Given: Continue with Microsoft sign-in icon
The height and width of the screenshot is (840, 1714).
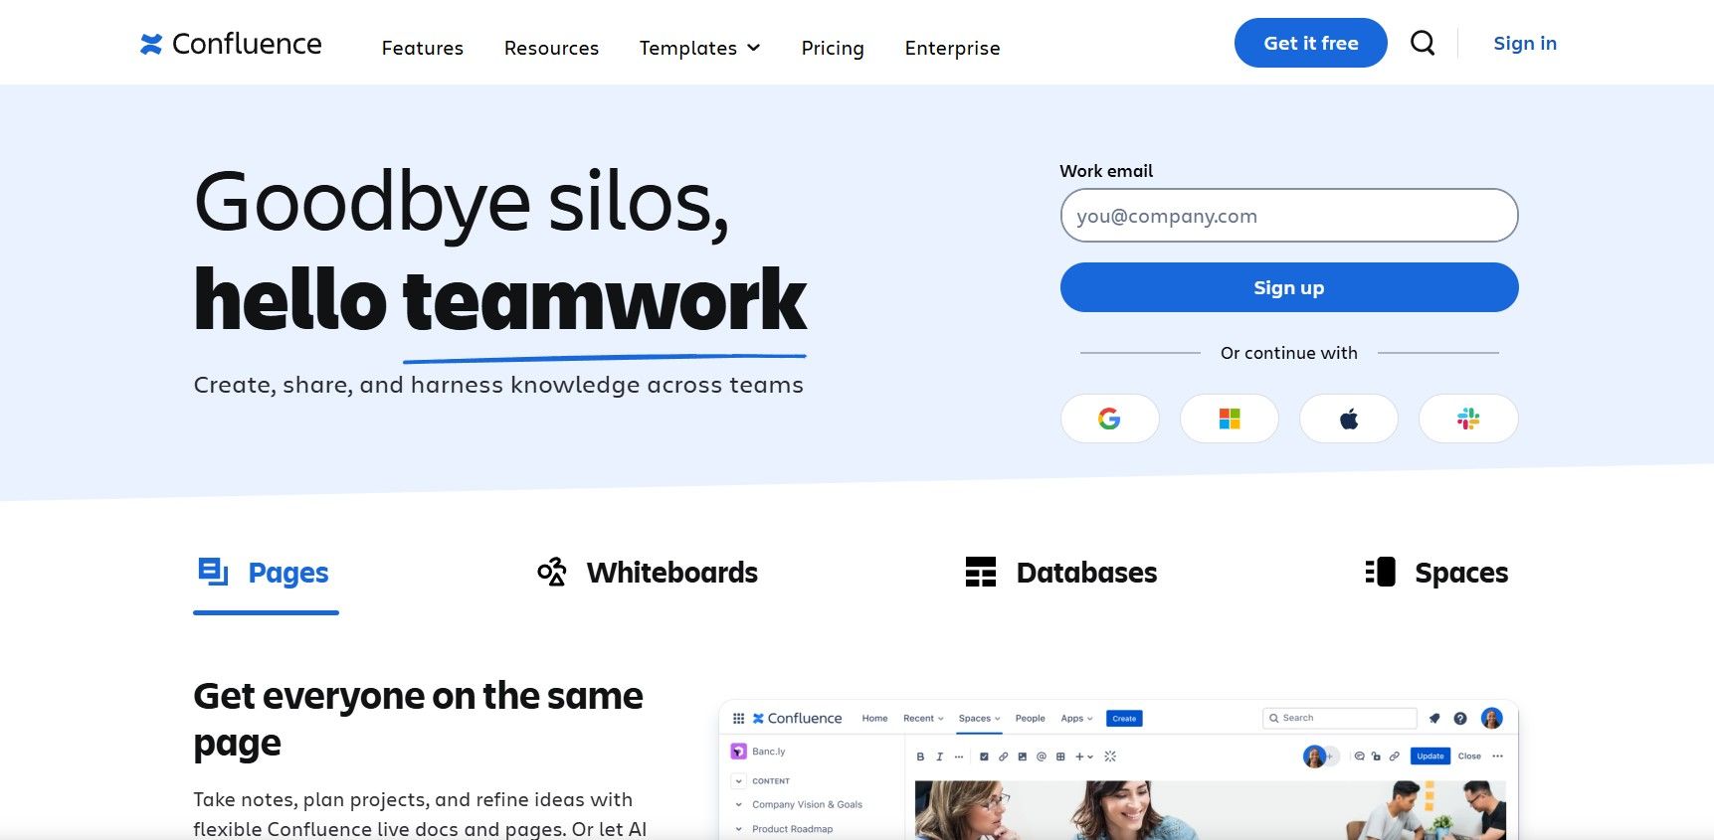Looking at the screenshot, I should (1230, 419).
